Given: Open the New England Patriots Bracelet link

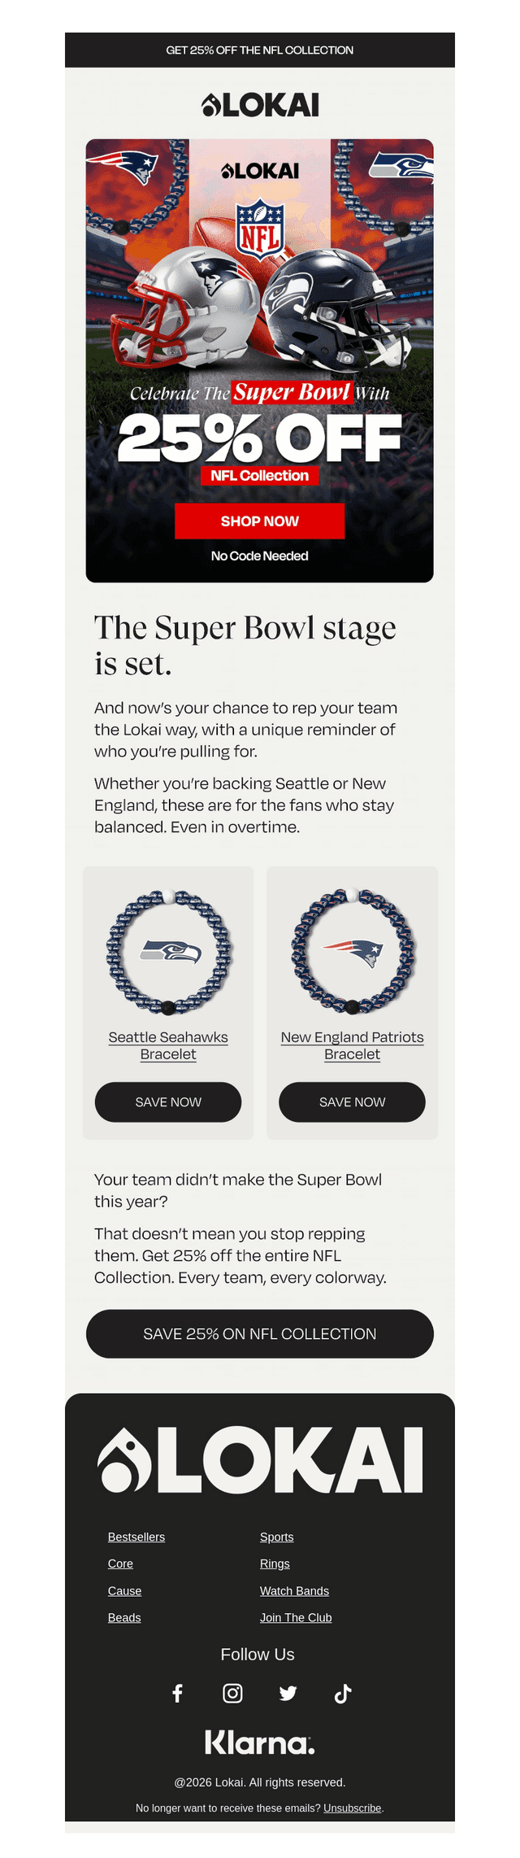Looking at the screenshot, I should pos(352,1045).
